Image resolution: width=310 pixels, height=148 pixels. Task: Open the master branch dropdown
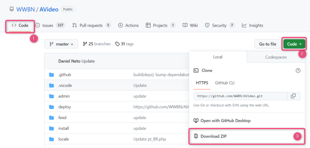point(61,44)
